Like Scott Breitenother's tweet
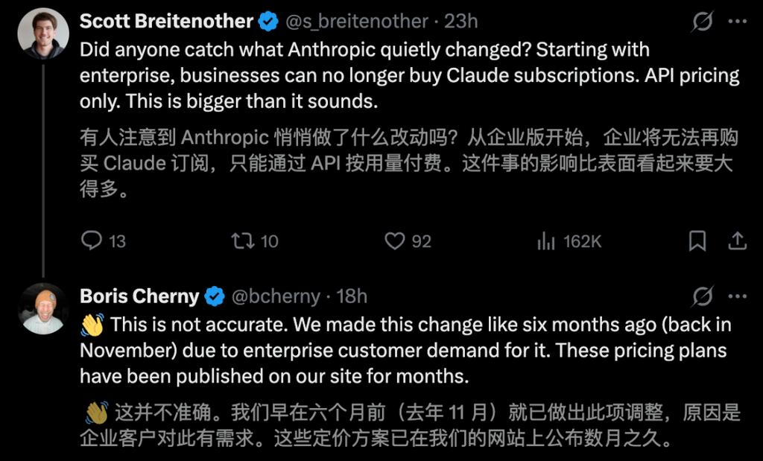This screenshot has width=763, height=461. click(x=393, y=241)
